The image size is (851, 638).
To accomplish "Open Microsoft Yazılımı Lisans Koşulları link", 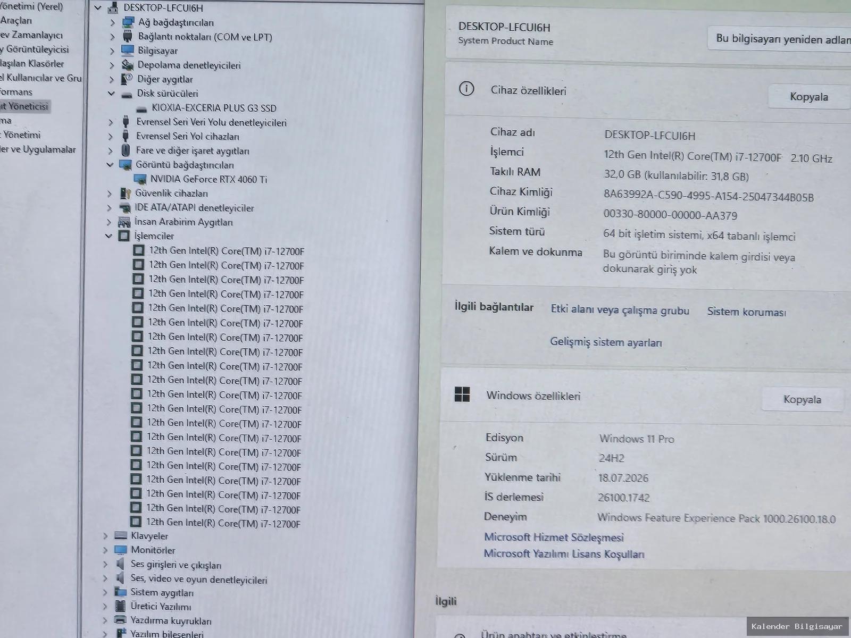I will [564, 554].
